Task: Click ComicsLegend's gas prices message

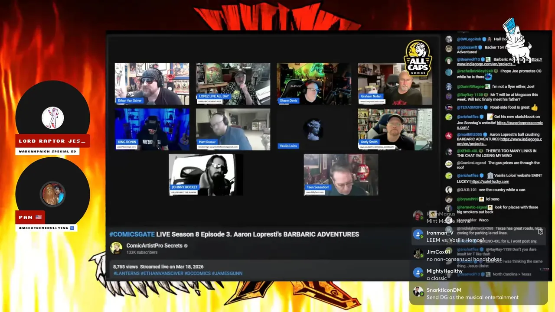Action: pos(498,165)
